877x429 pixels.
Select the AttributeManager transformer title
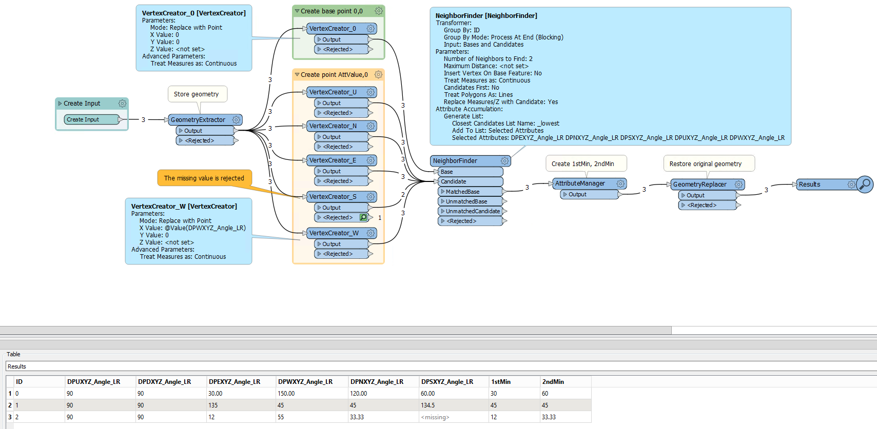click(x=580, y=183)
